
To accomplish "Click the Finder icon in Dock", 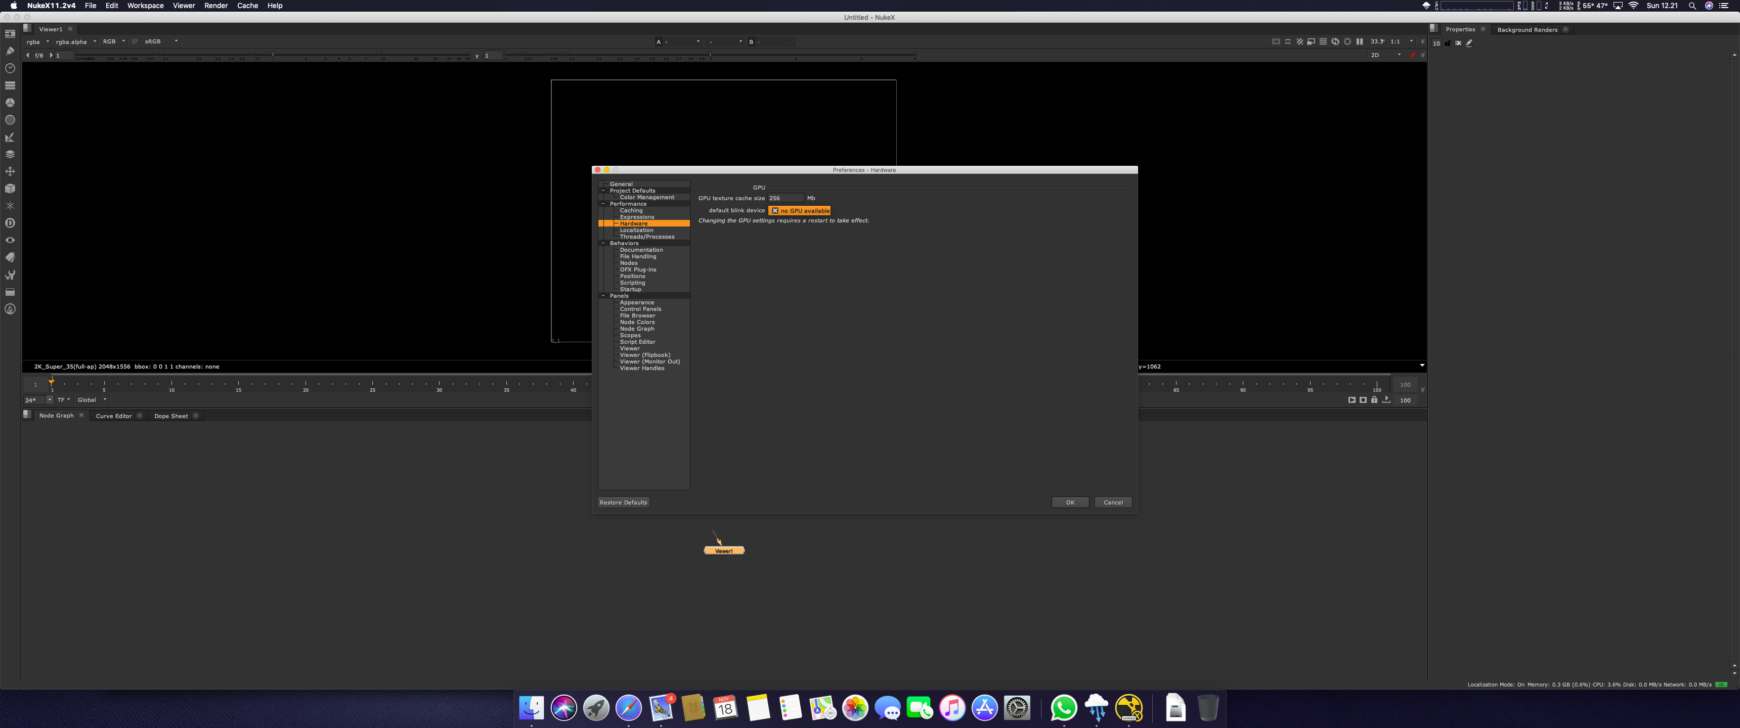I will point(532,708).
